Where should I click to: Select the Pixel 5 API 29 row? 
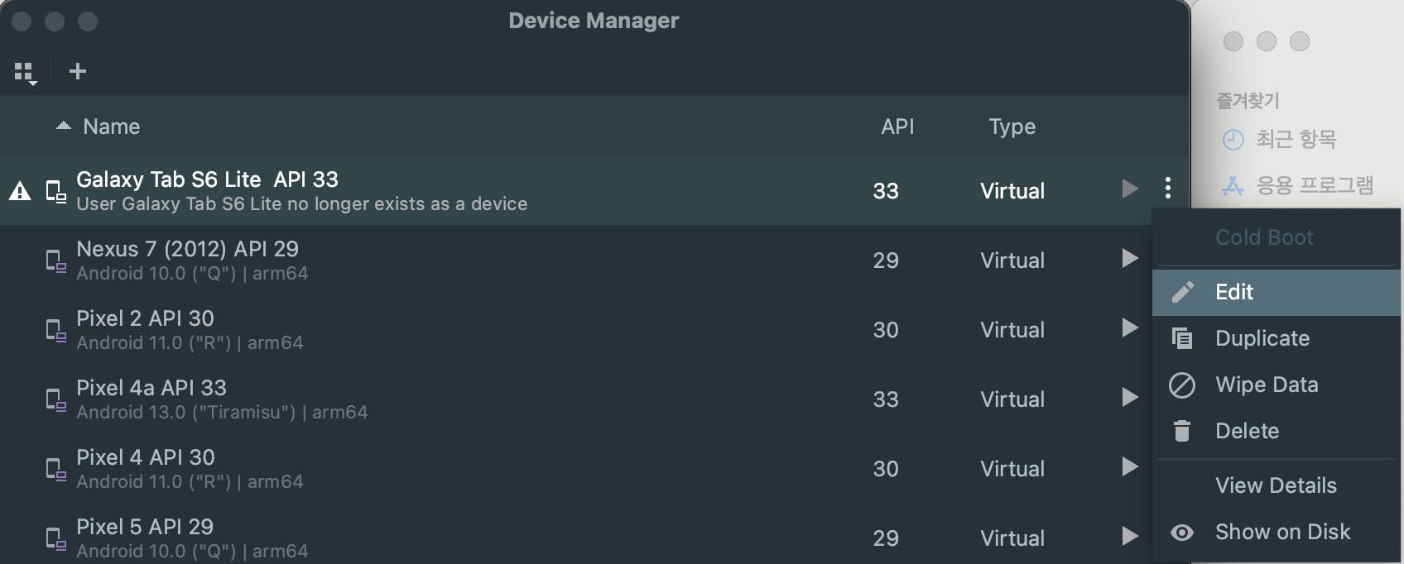414,538
